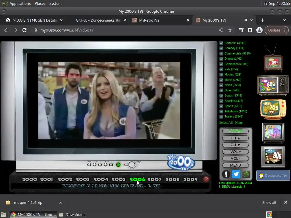The image size is (291, 218).
Task: Bookmark this page with the star icon
Action: tap(230, 30)
